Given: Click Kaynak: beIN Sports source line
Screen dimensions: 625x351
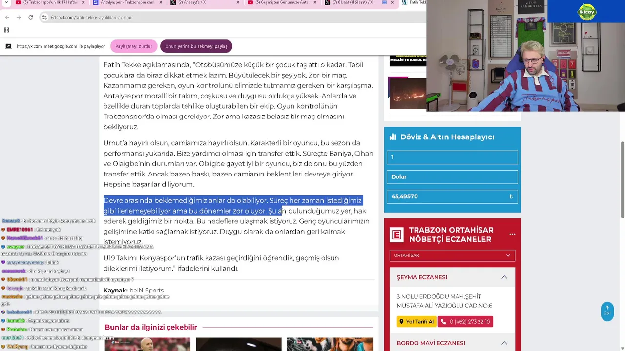Looking at the screenshot, I should click(x=133, y=290).
